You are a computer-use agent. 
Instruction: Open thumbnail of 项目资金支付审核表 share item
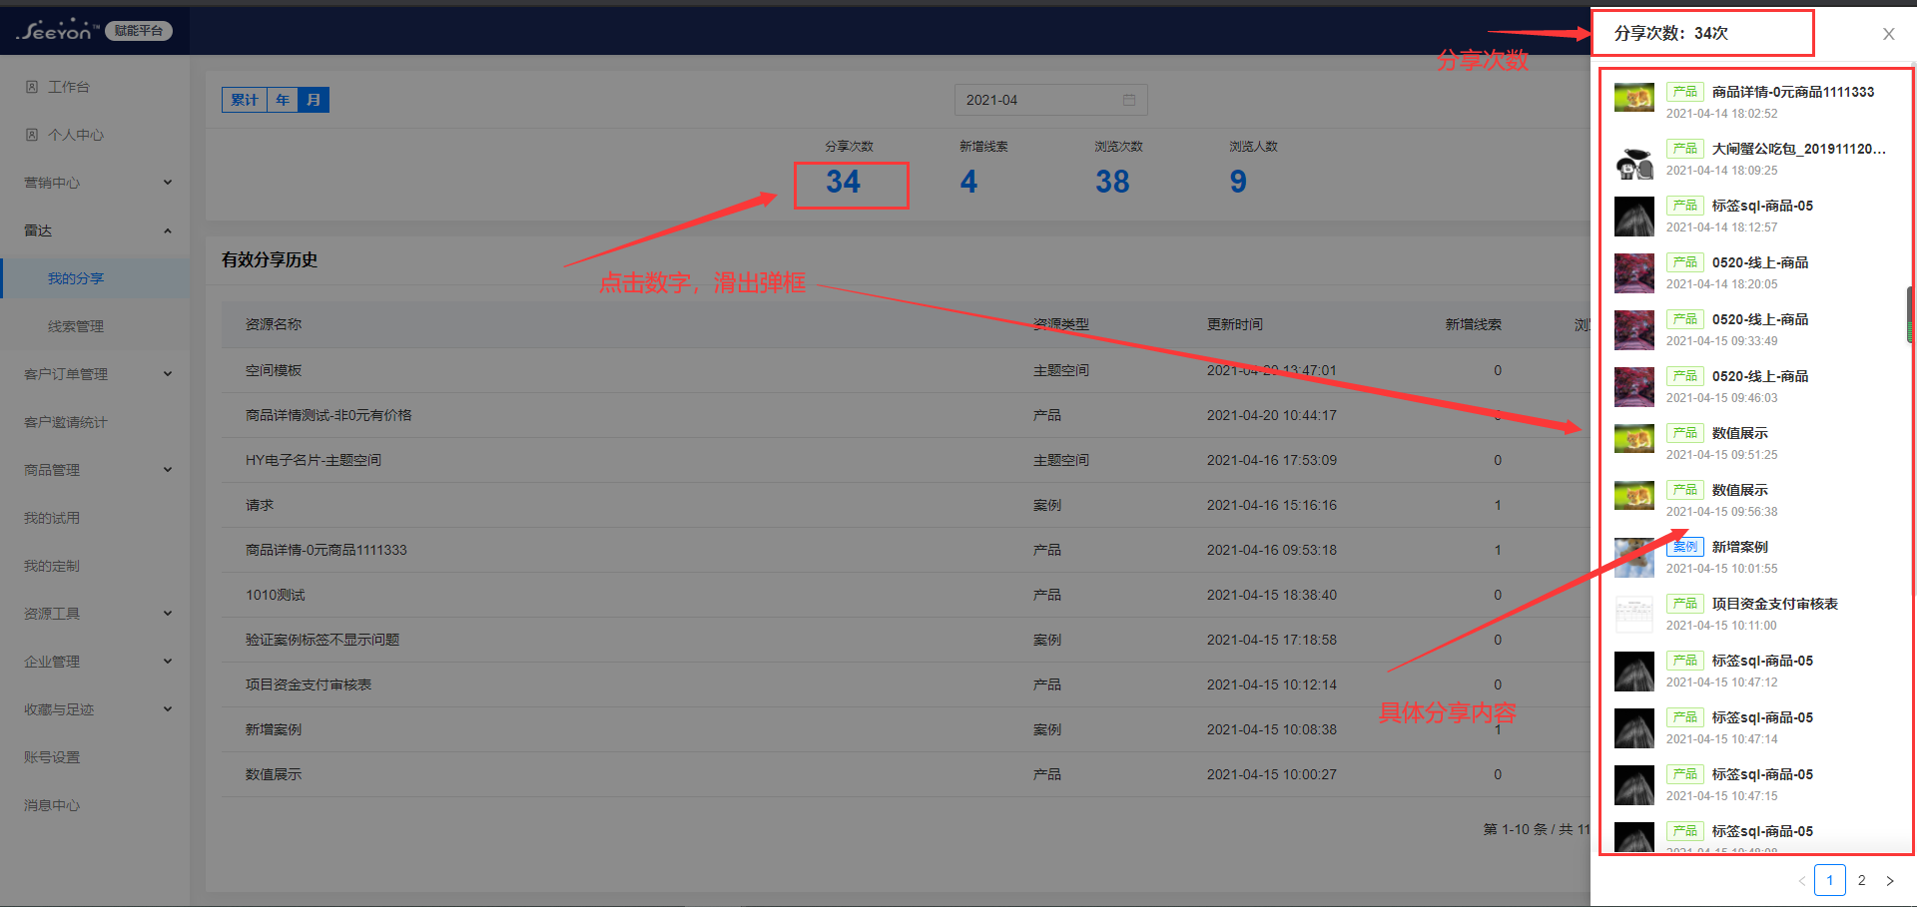click(x=1634, y=615)
